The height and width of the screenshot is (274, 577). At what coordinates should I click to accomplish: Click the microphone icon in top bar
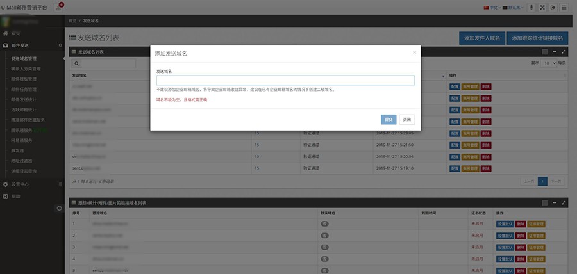pyautogui.click(x=531, y=7)
